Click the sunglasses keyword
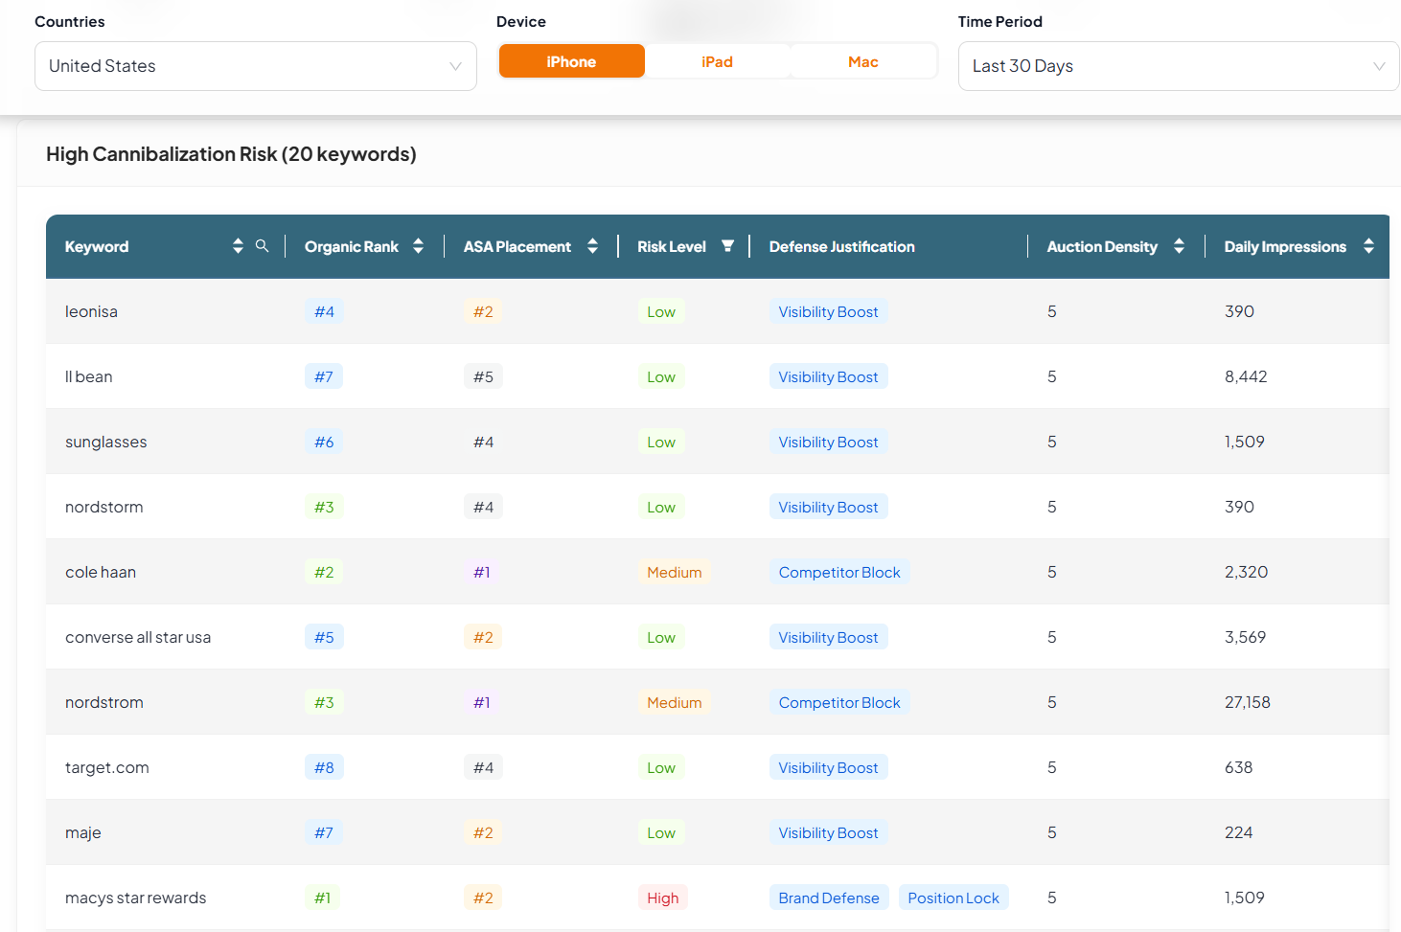 pyautogui.click(x=106, y=442)
